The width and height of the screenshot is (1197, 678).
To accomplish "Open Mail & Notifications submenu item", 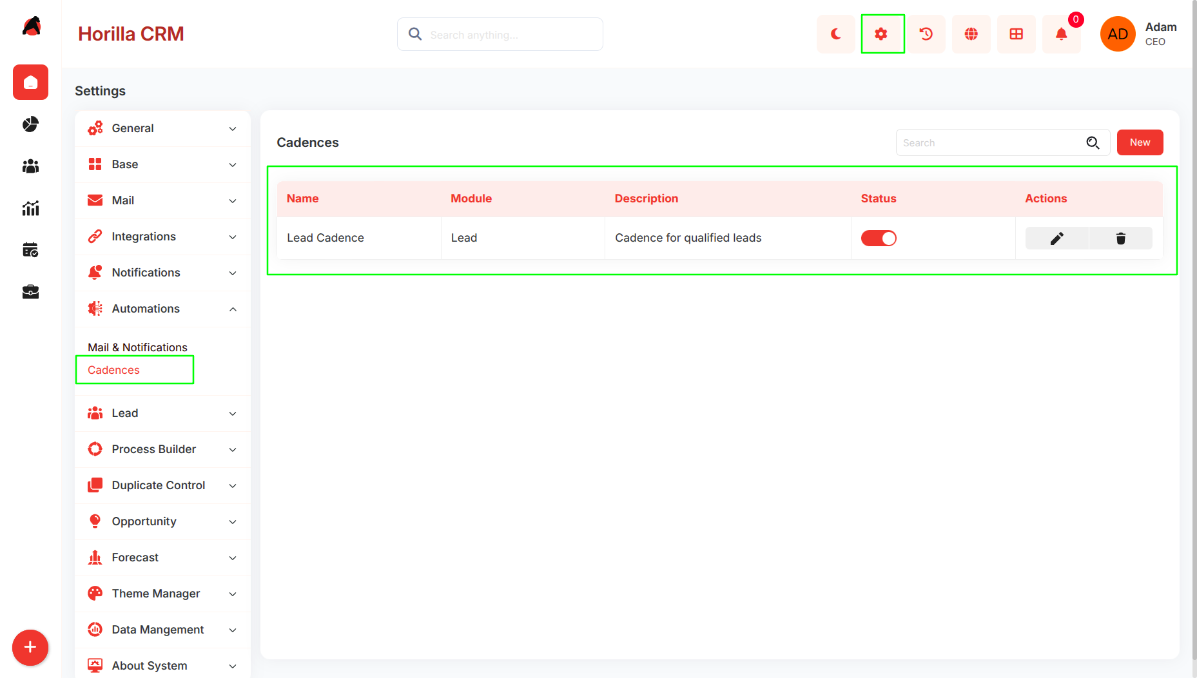I will [137, 347].
